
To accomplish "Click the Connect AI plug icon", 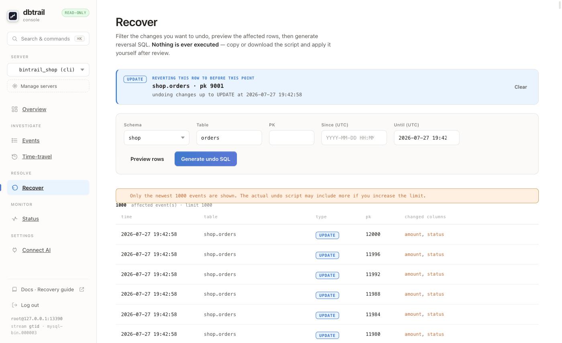I will (14, 250).
